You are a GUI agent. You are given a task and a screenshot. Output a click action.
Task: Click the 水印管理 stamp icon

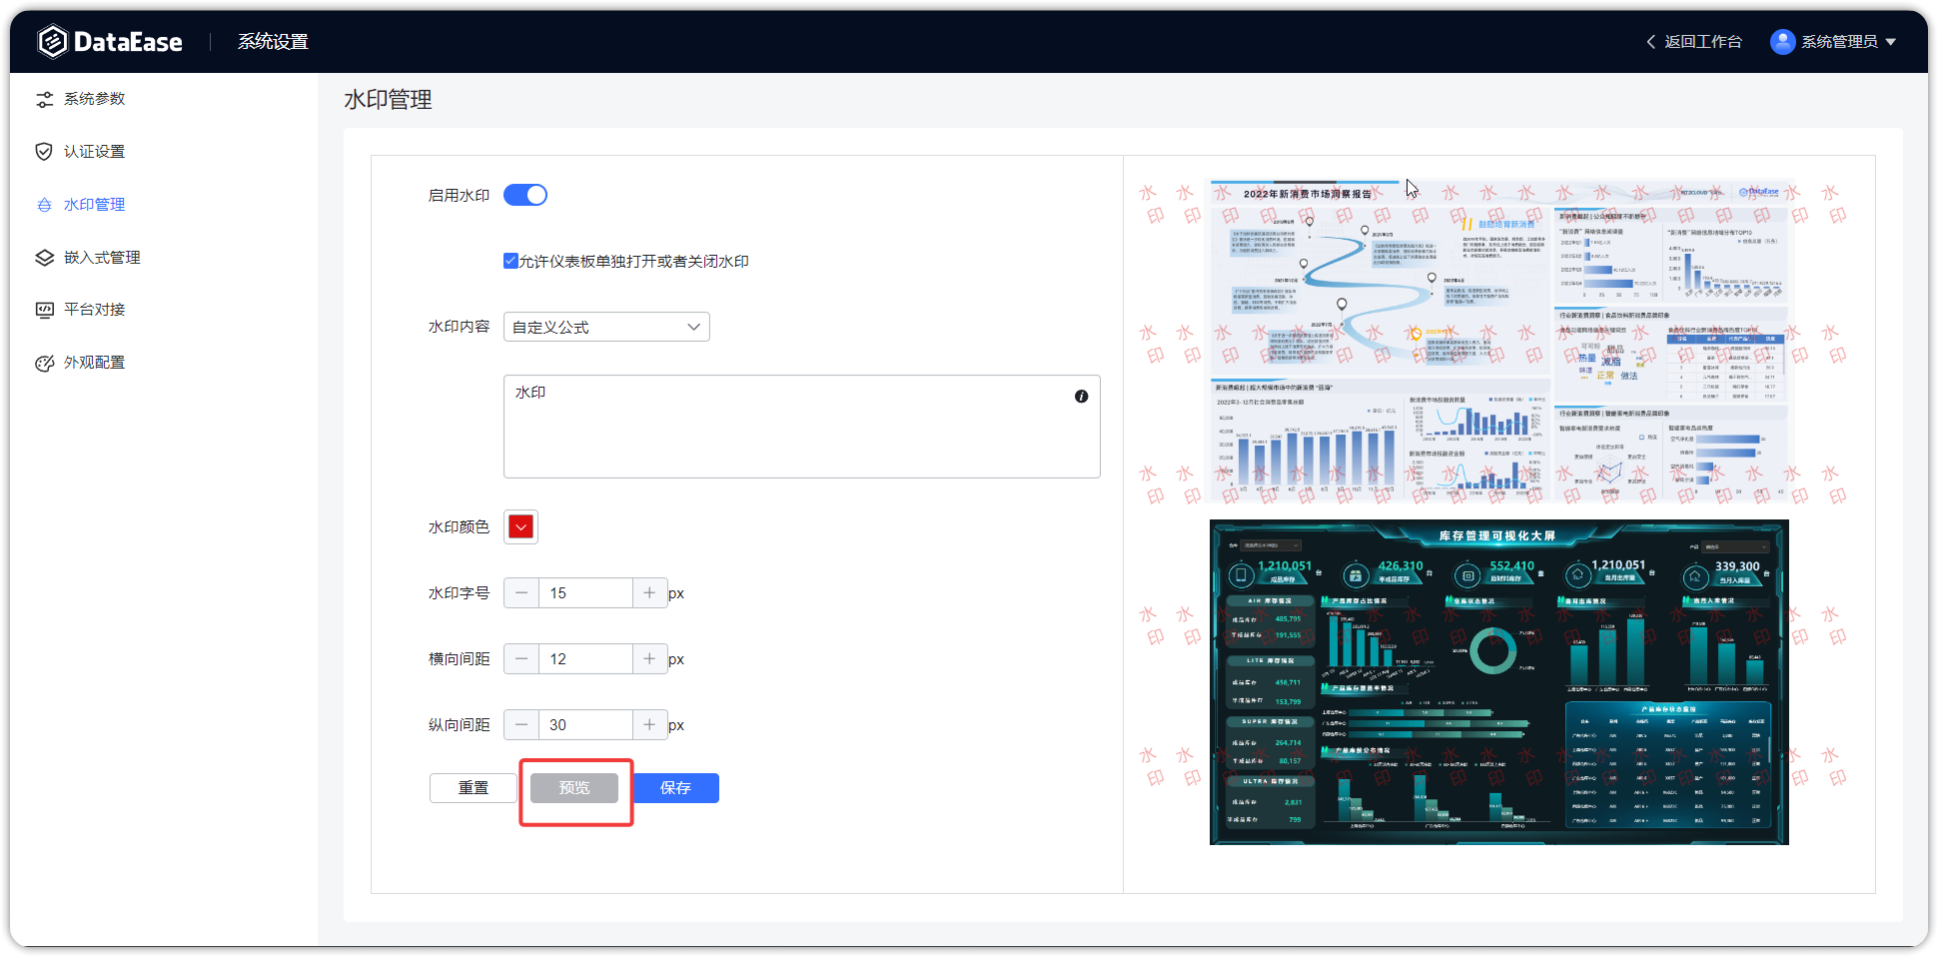tap(44, 205)
